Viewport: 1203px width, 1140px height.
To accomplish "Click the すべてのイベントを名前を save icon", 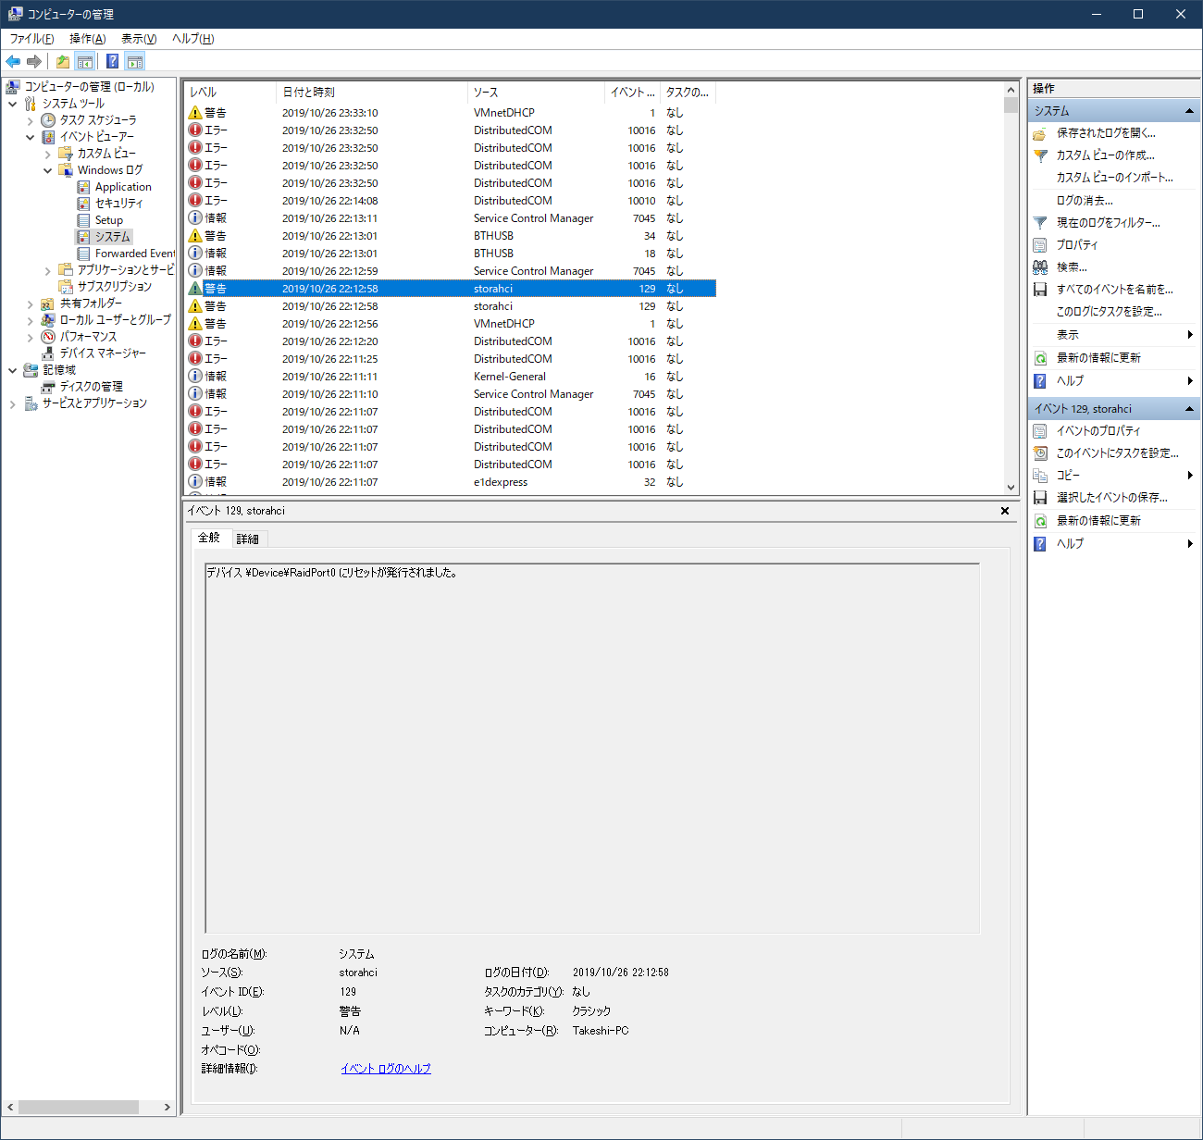I will coord(1040,290).
